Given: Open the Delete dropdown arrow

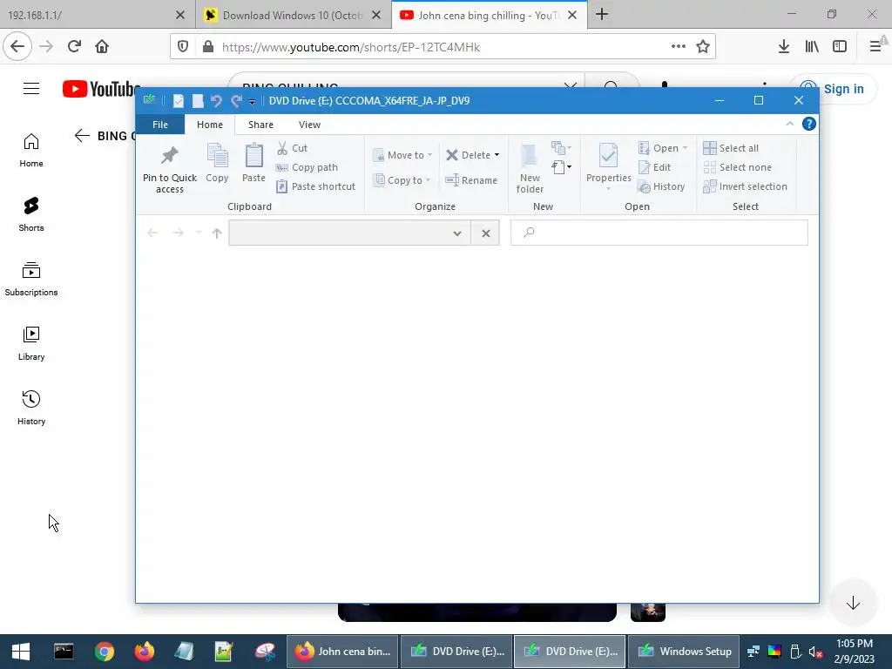Looking at the screenshot, I should 497,155.
